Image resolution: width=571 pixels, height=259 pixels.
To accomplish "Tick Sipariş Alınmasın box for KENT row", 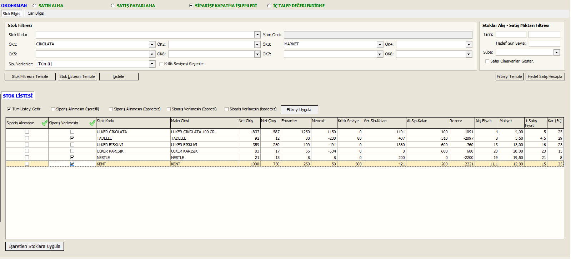I will [27, 164].
